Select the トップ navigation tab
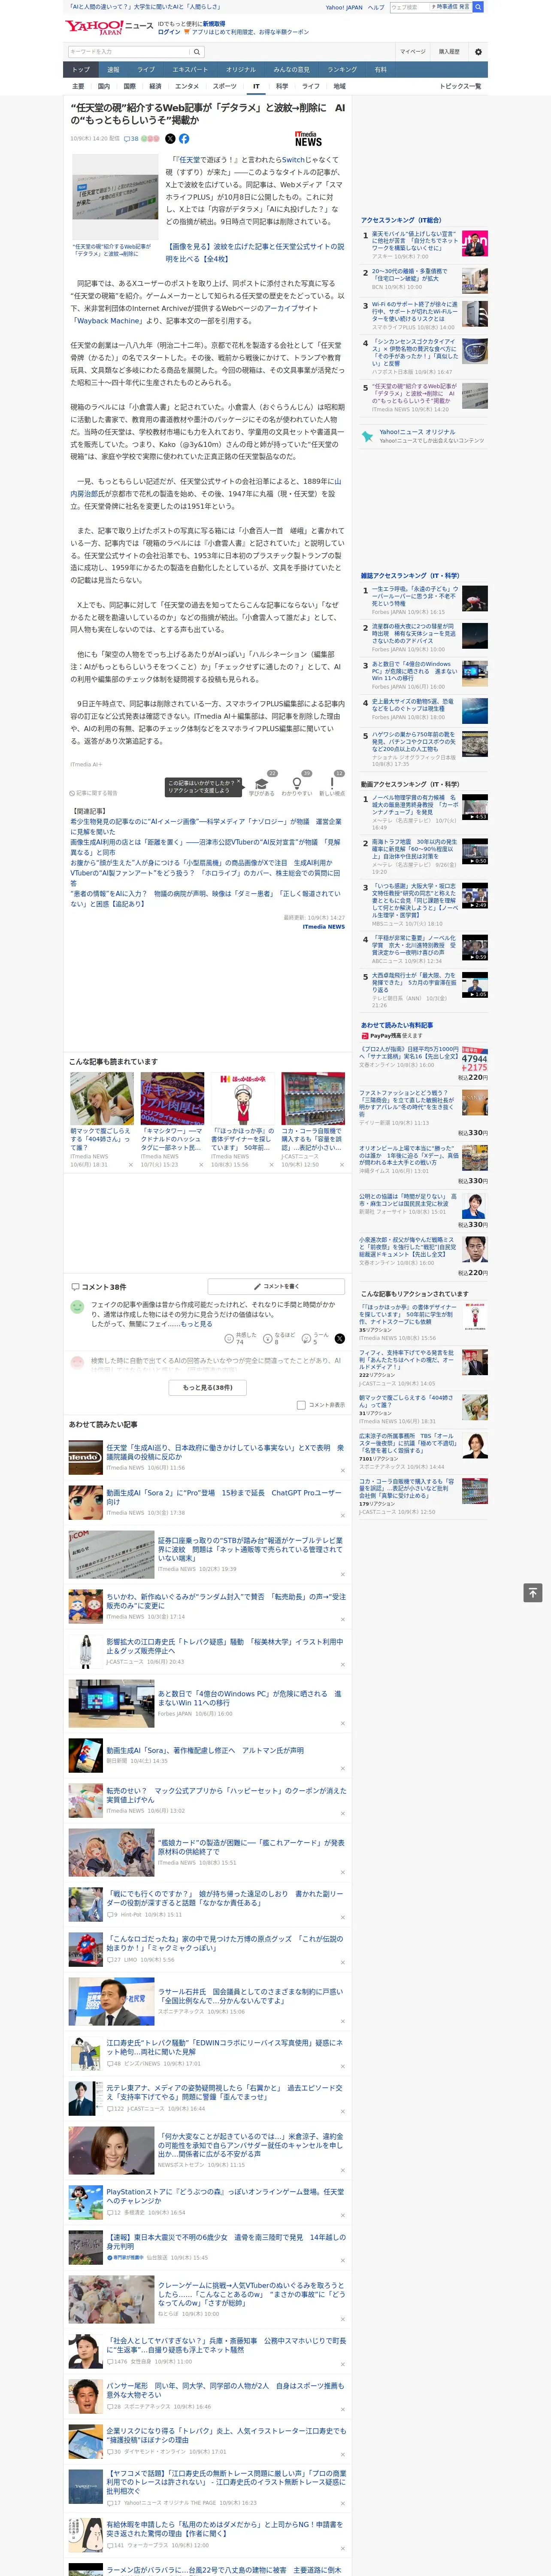This screenshot has height=2576, width=551. tap(81, 69)
